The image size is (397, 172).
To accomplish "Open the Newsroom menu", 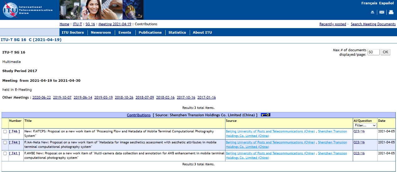I will click(101, 32).
